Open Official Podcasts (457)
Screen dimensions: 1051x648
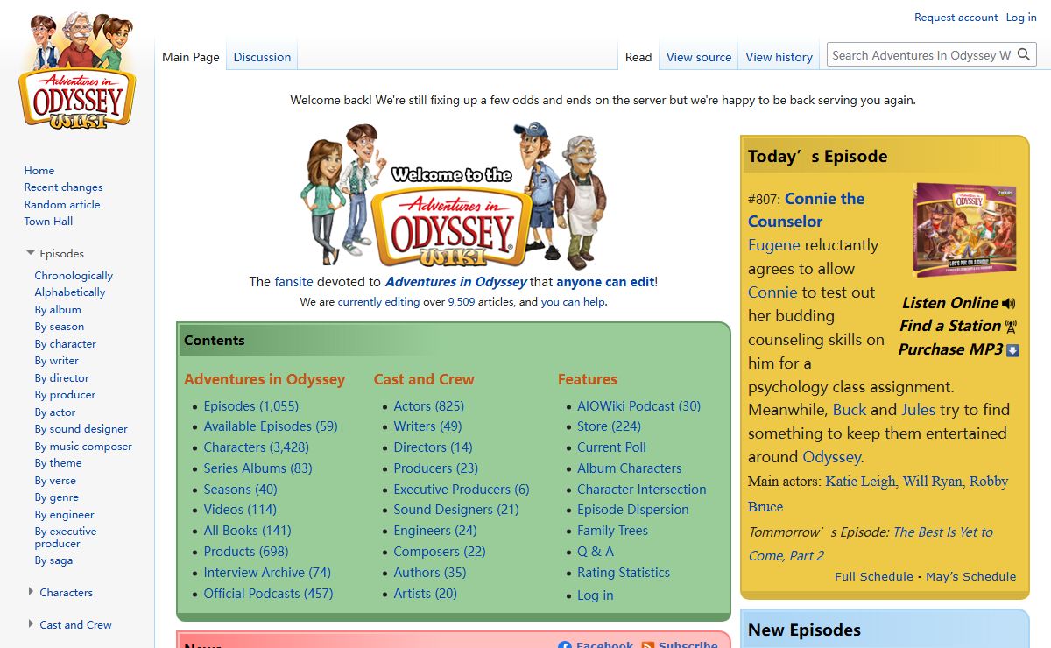point(269,594)
